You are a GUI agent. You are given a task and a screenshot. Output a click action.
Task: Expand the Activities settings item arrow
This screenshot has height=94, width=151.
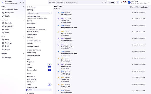click(51, 90)
